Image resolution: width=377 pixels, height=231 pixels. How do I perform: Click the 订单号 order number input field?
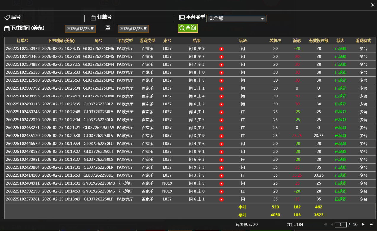click(143, 19)
